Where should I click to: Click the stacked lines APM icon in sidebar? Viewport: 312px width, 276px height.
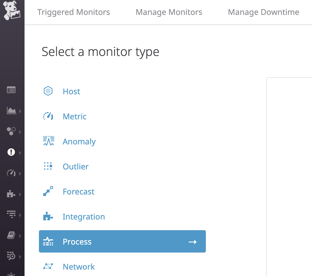tap(11, 214)
